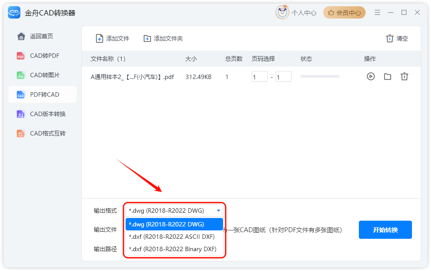Select CAD转图片 in the sidebar

(x=42, y=75)
